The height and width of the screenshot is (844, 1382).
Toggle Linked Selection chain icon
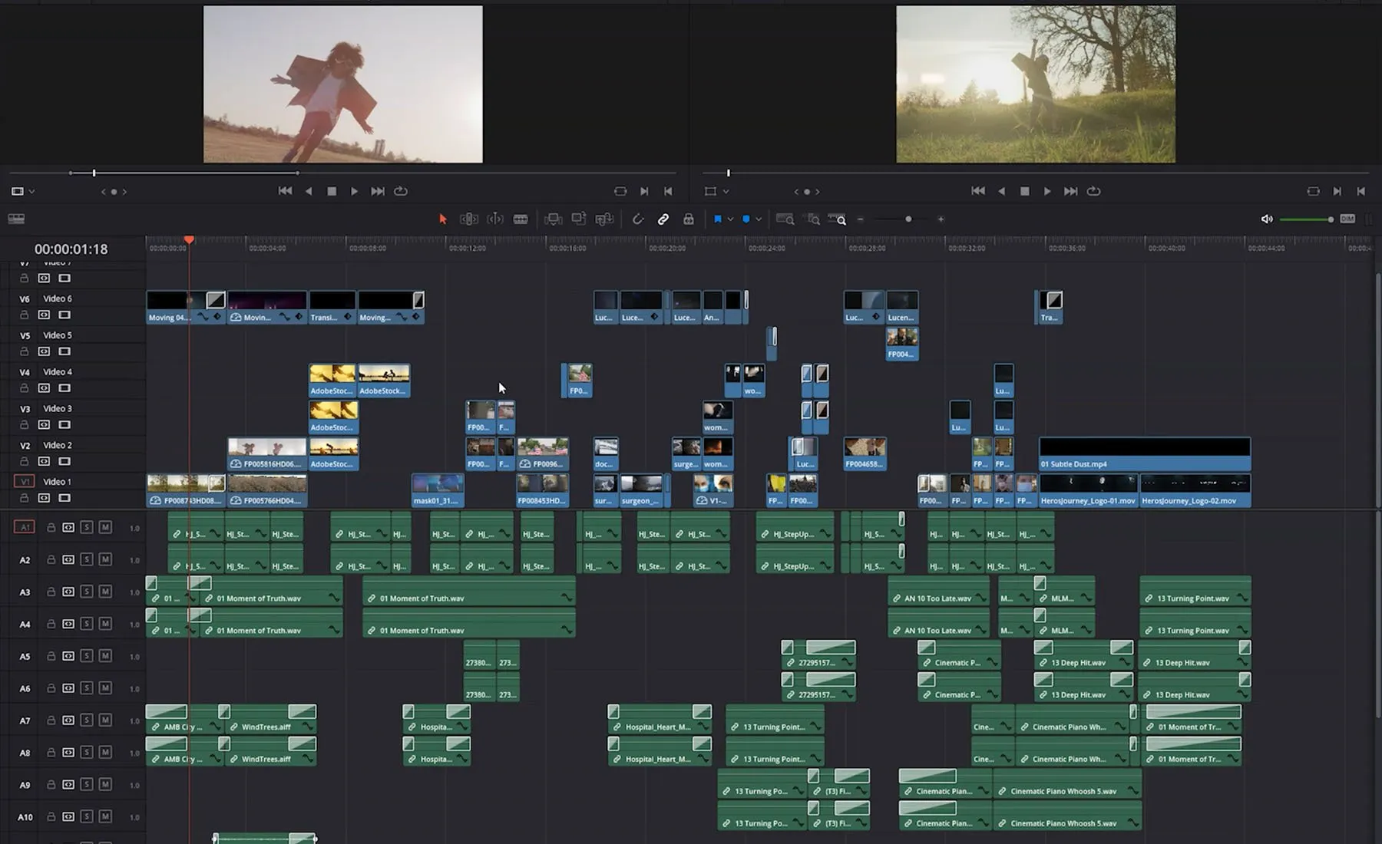[663, 219]
